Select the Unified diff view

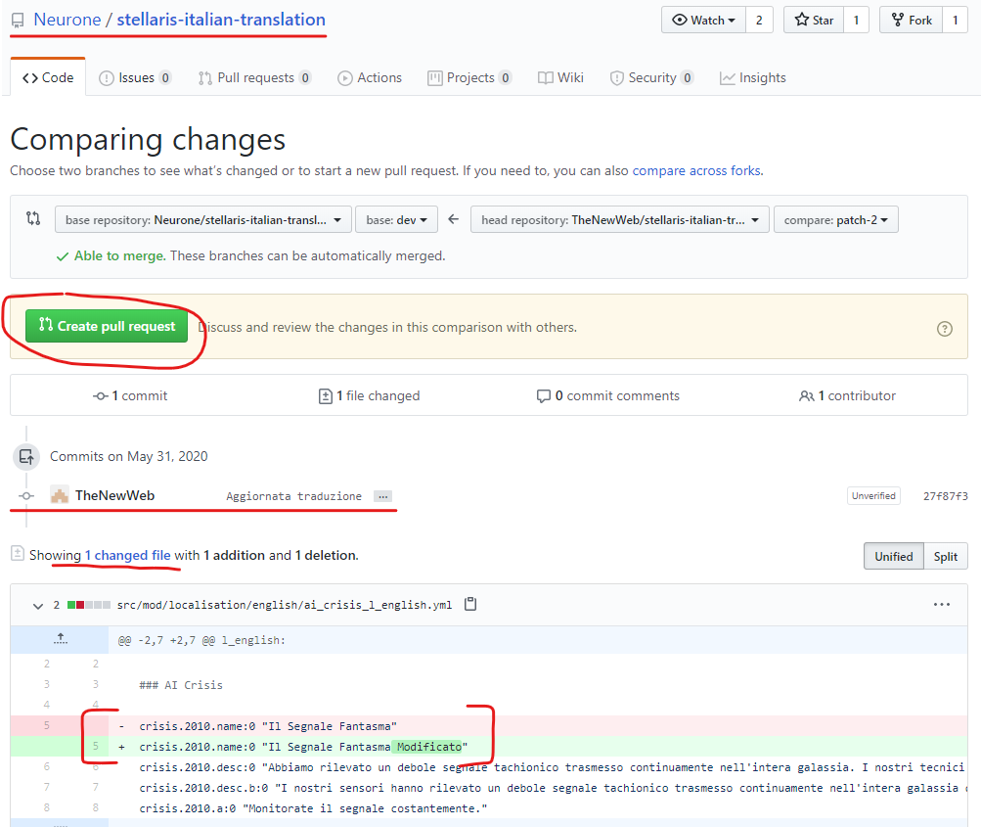(x=893, y=556)
